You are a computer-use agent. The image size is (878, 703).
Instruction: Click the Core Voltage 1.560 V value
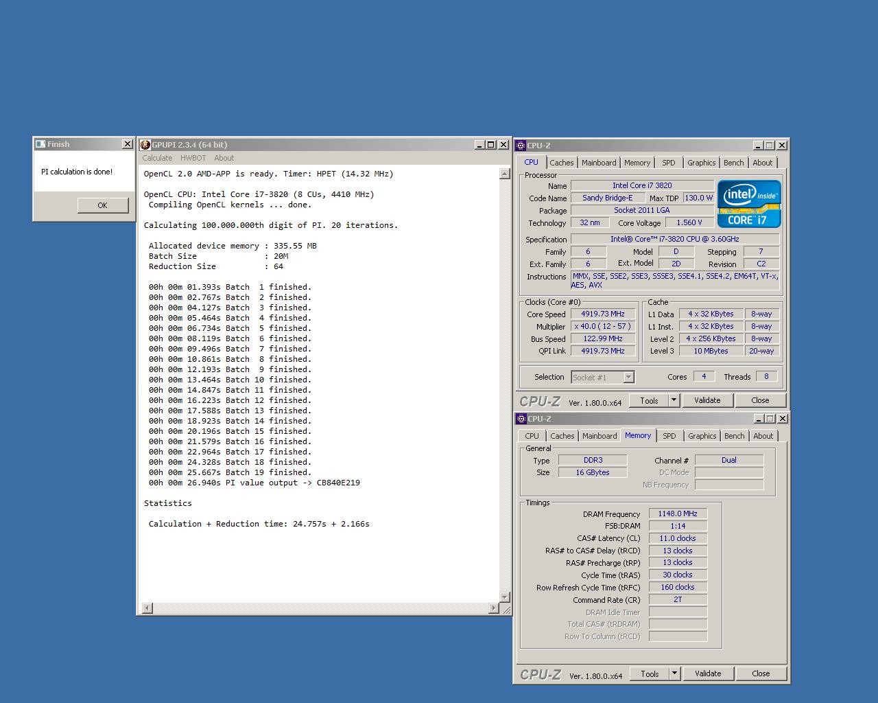click(x=689, y=222)
